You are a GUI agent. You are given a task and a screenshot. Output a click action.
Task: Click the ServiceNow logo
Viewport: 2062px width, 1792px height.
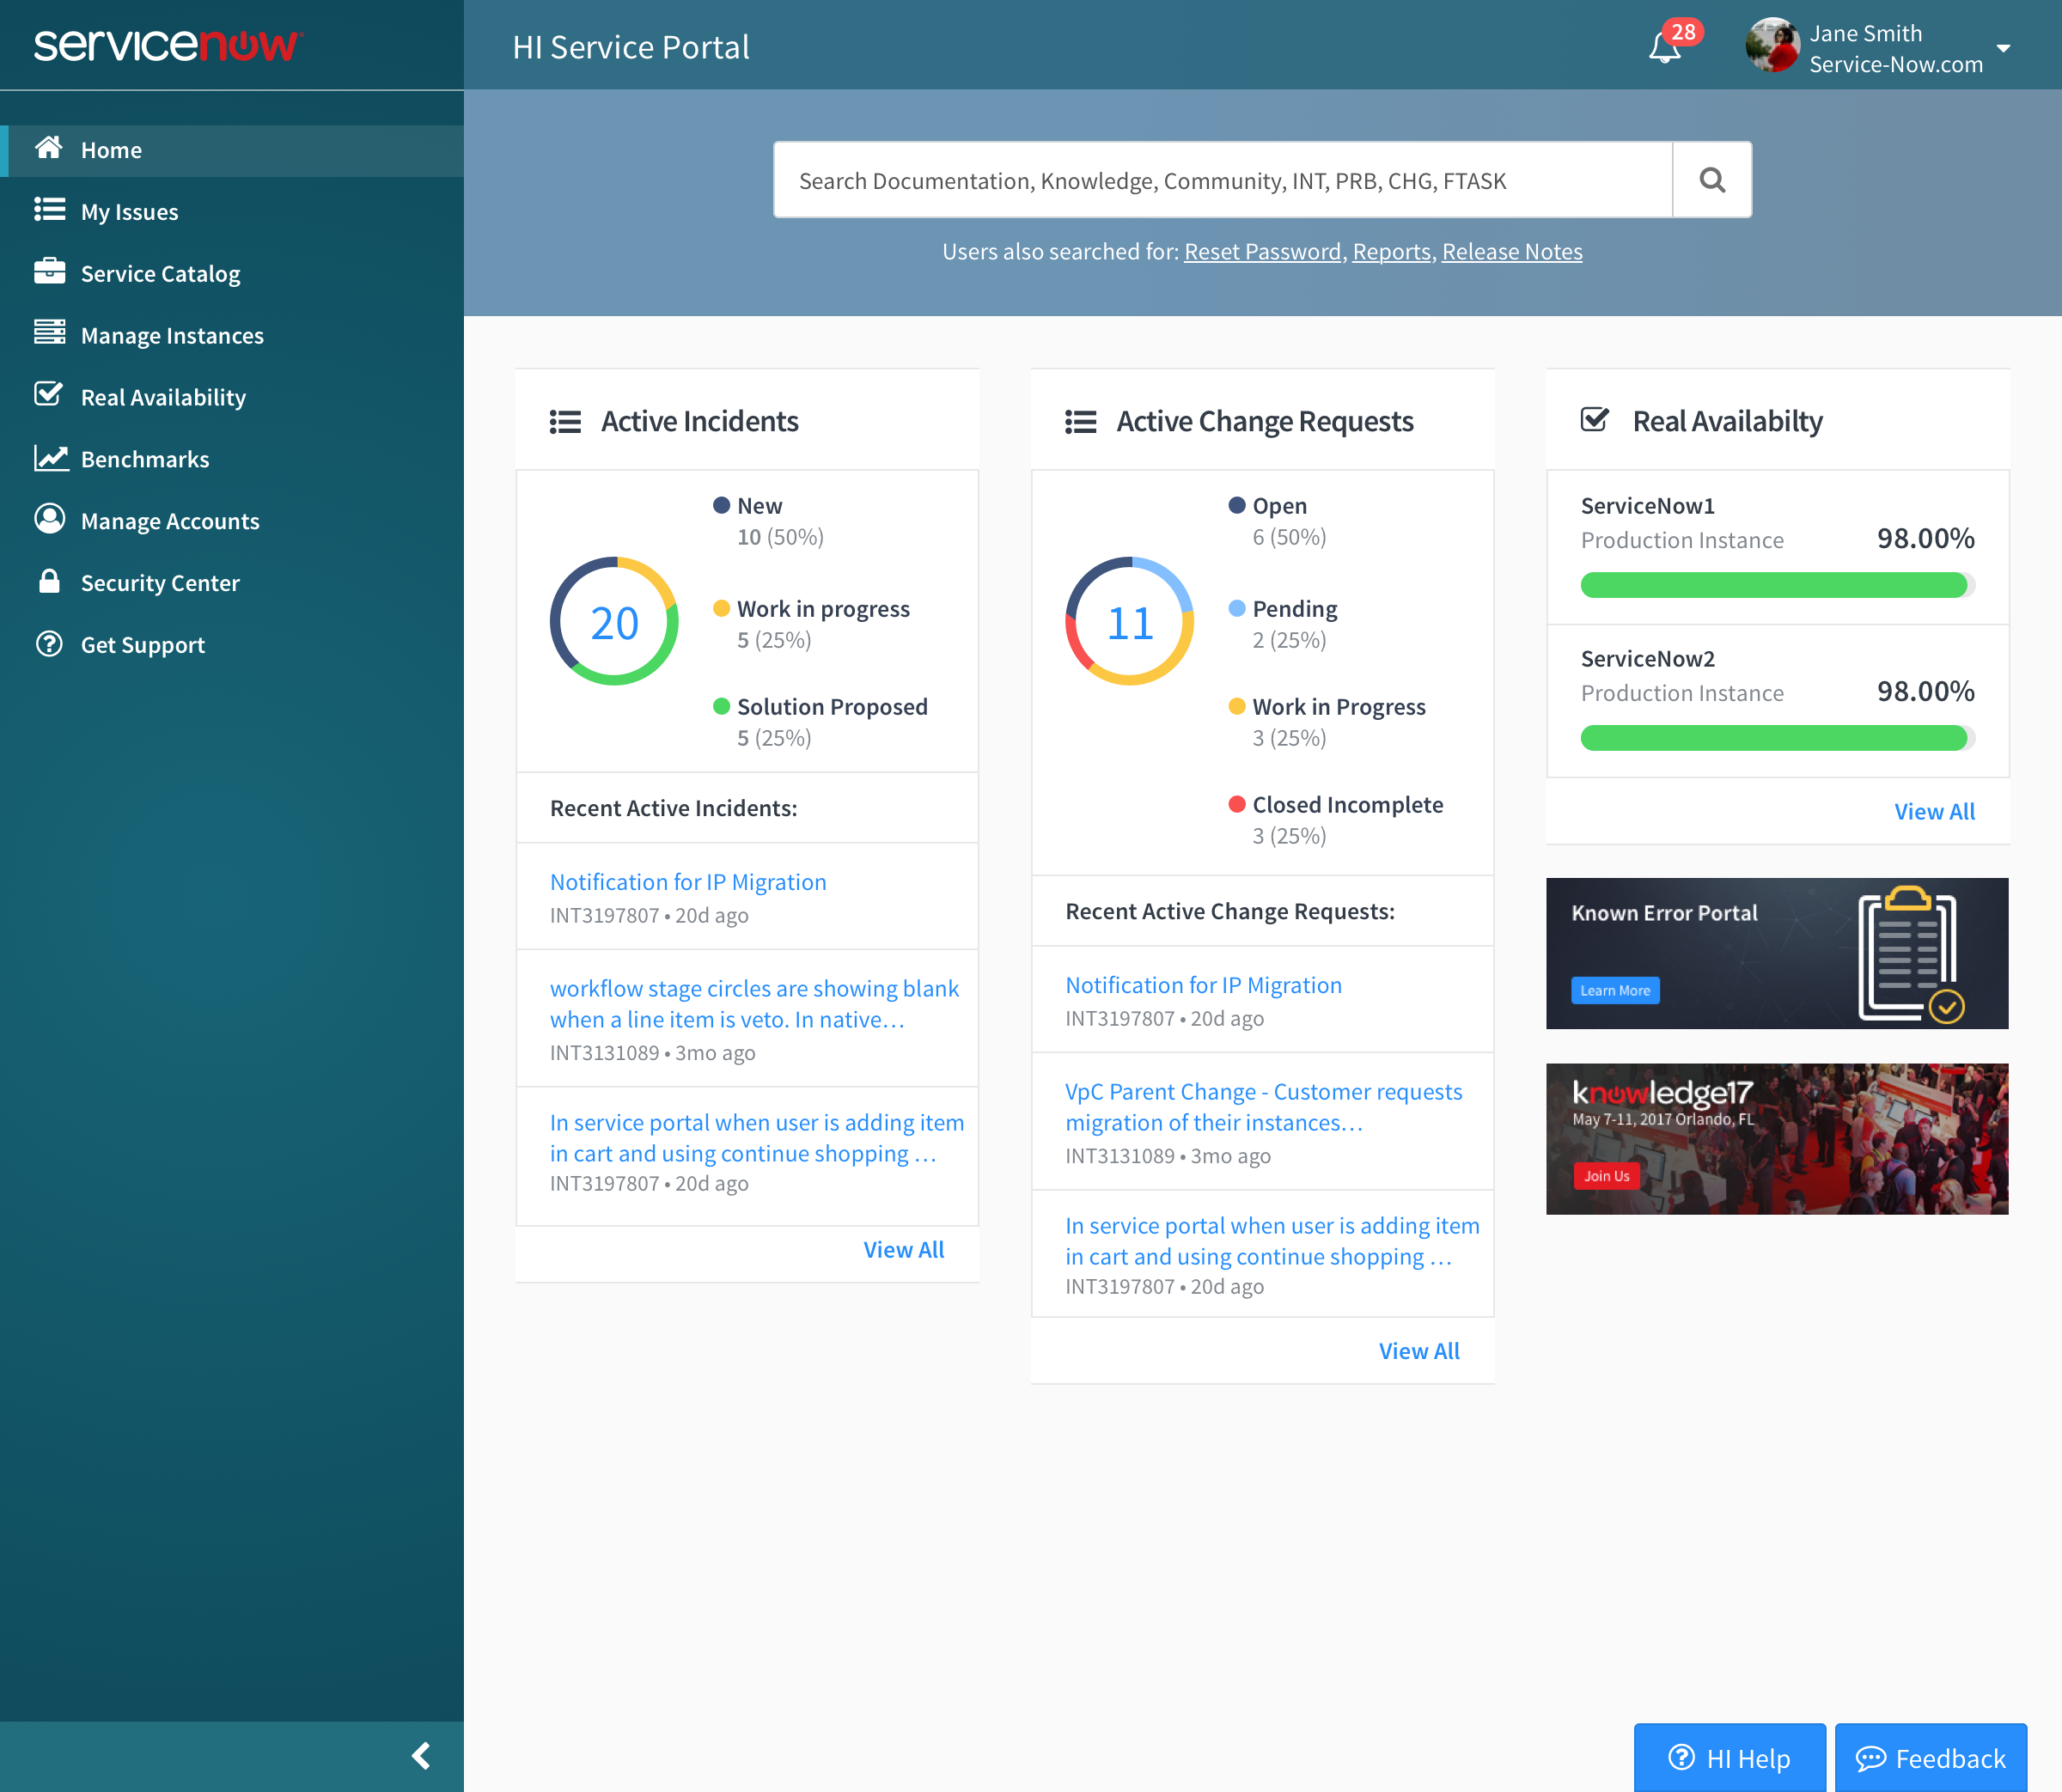[x=168, y=45]
